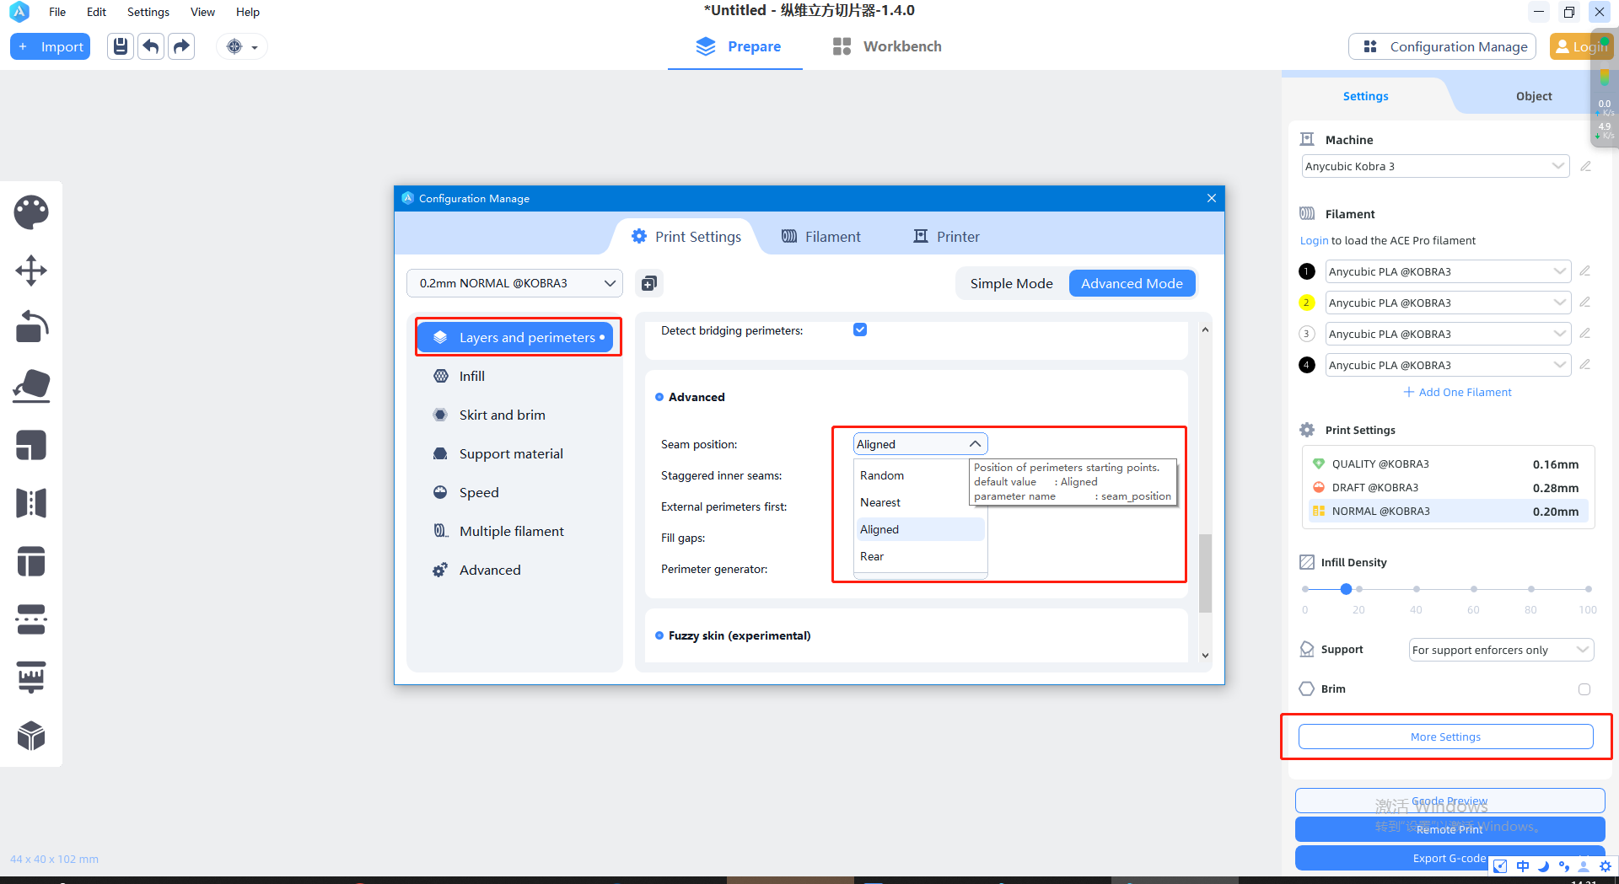Select the Rotate tool in left sidebar

pos(31,327)
